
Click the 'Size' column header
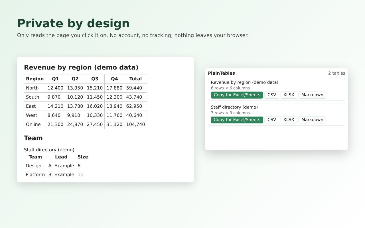(x=83, y=157)
